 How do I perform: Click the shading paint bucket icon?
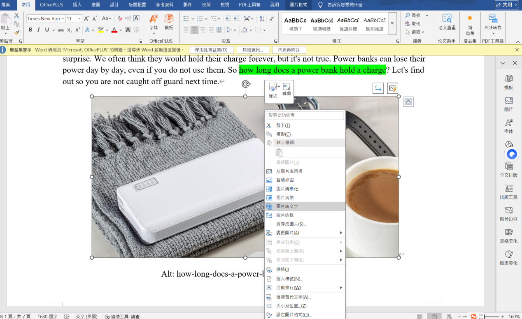244,30
